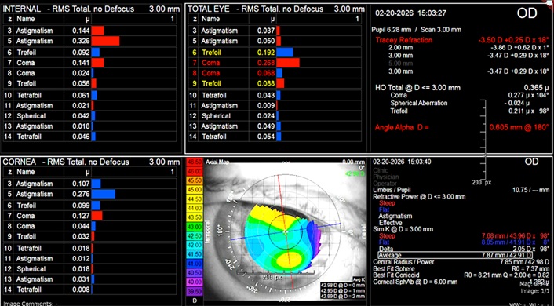
Task: Select Internal Trefoil row valued 0.092
Action: (x=89, y=53)
